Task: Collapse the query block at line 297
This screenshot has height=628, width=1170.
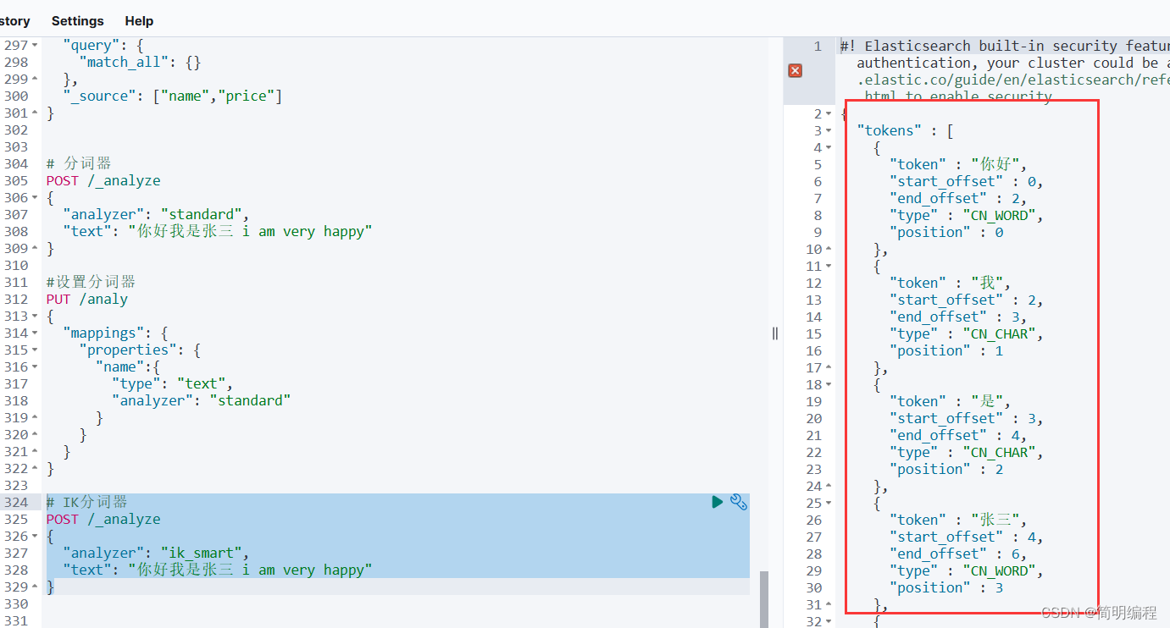Action: [35, 45]
